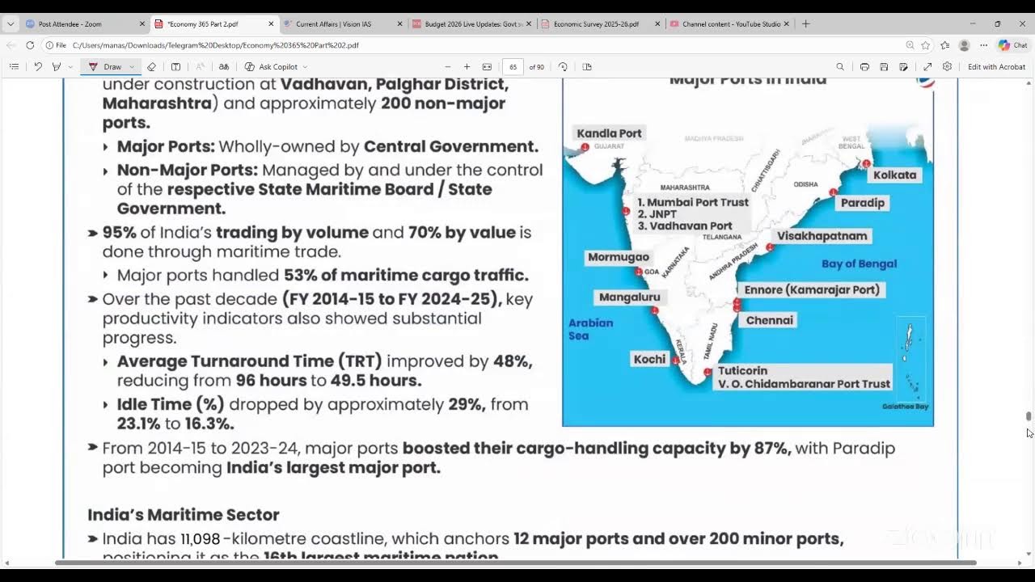Toggle the Page view layout icon
Image resolution: width=1035 pixels, height=582 pixels.
(x=587, y=67)
